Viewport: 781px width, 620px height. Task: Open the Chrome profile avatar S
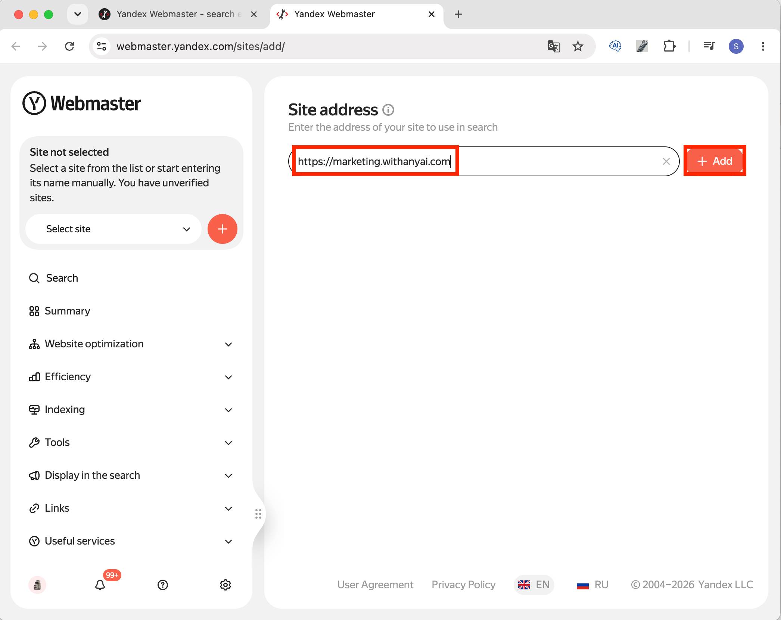point(736,46)
